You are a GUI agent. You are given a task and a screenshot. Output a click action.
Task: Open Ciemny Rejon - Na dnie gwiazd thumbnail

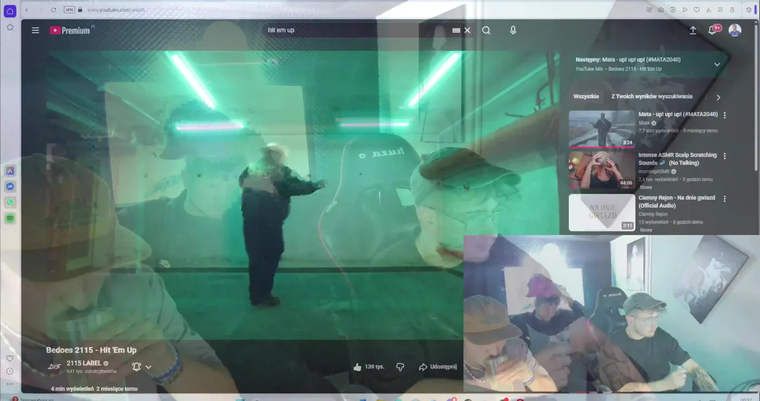(x=602, y=212)
